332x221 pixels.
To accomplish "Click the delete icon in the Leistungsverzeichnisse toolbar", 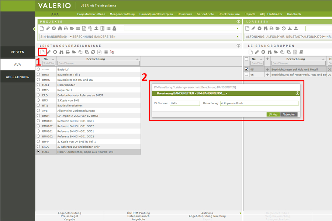I will tap(55, 52).
